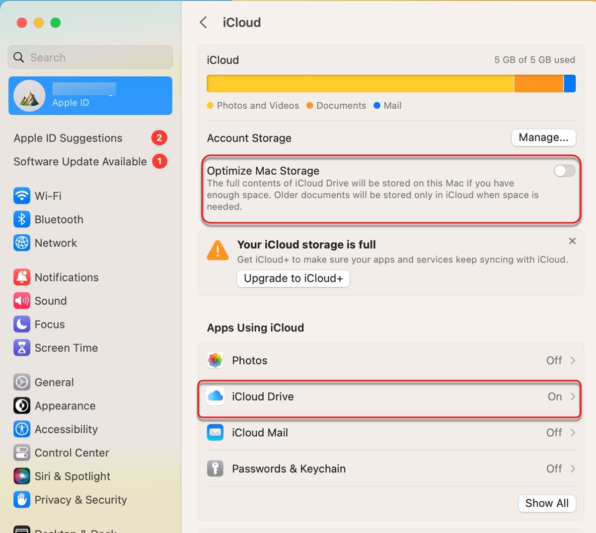Click the blue Mail segment of storage bar
This screenshot has width=596, height=533.
click(x=570, y=83)
